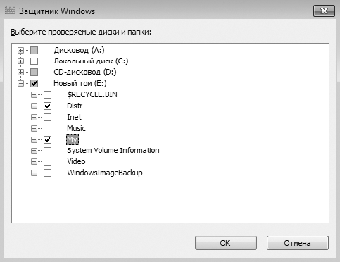Confirm selection with the OK button

click(x=226, y=243)
